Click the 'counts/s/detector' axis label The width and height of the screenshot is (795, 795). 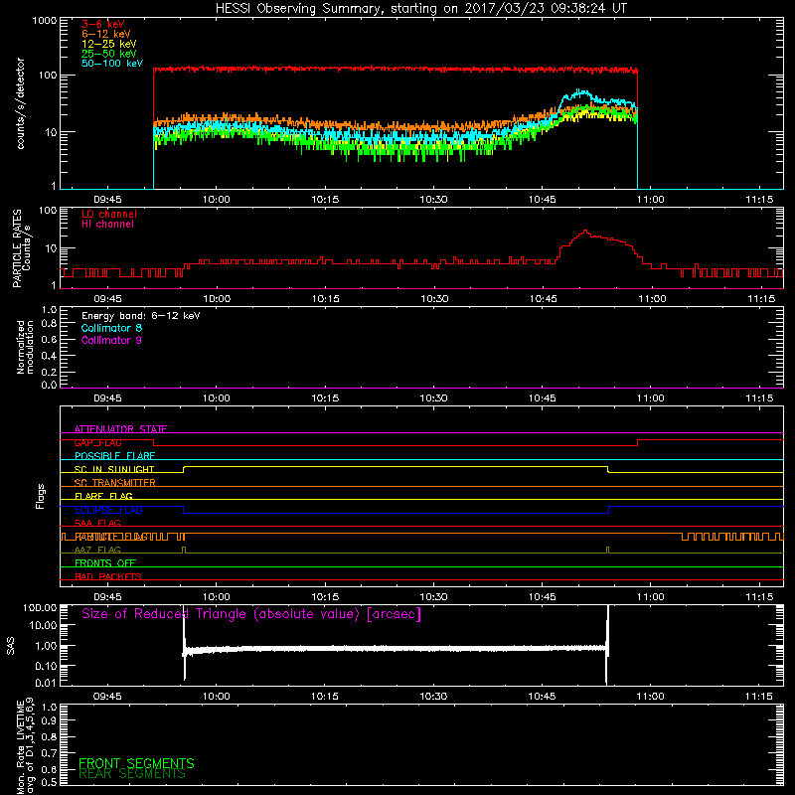20,103
